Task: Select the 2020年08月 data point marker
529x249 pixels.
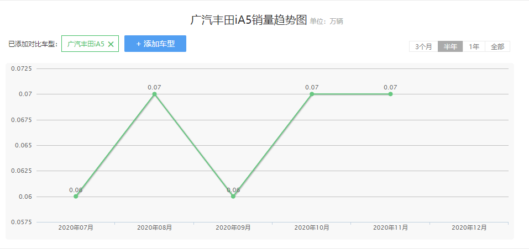Action: [x=154, y=94]
